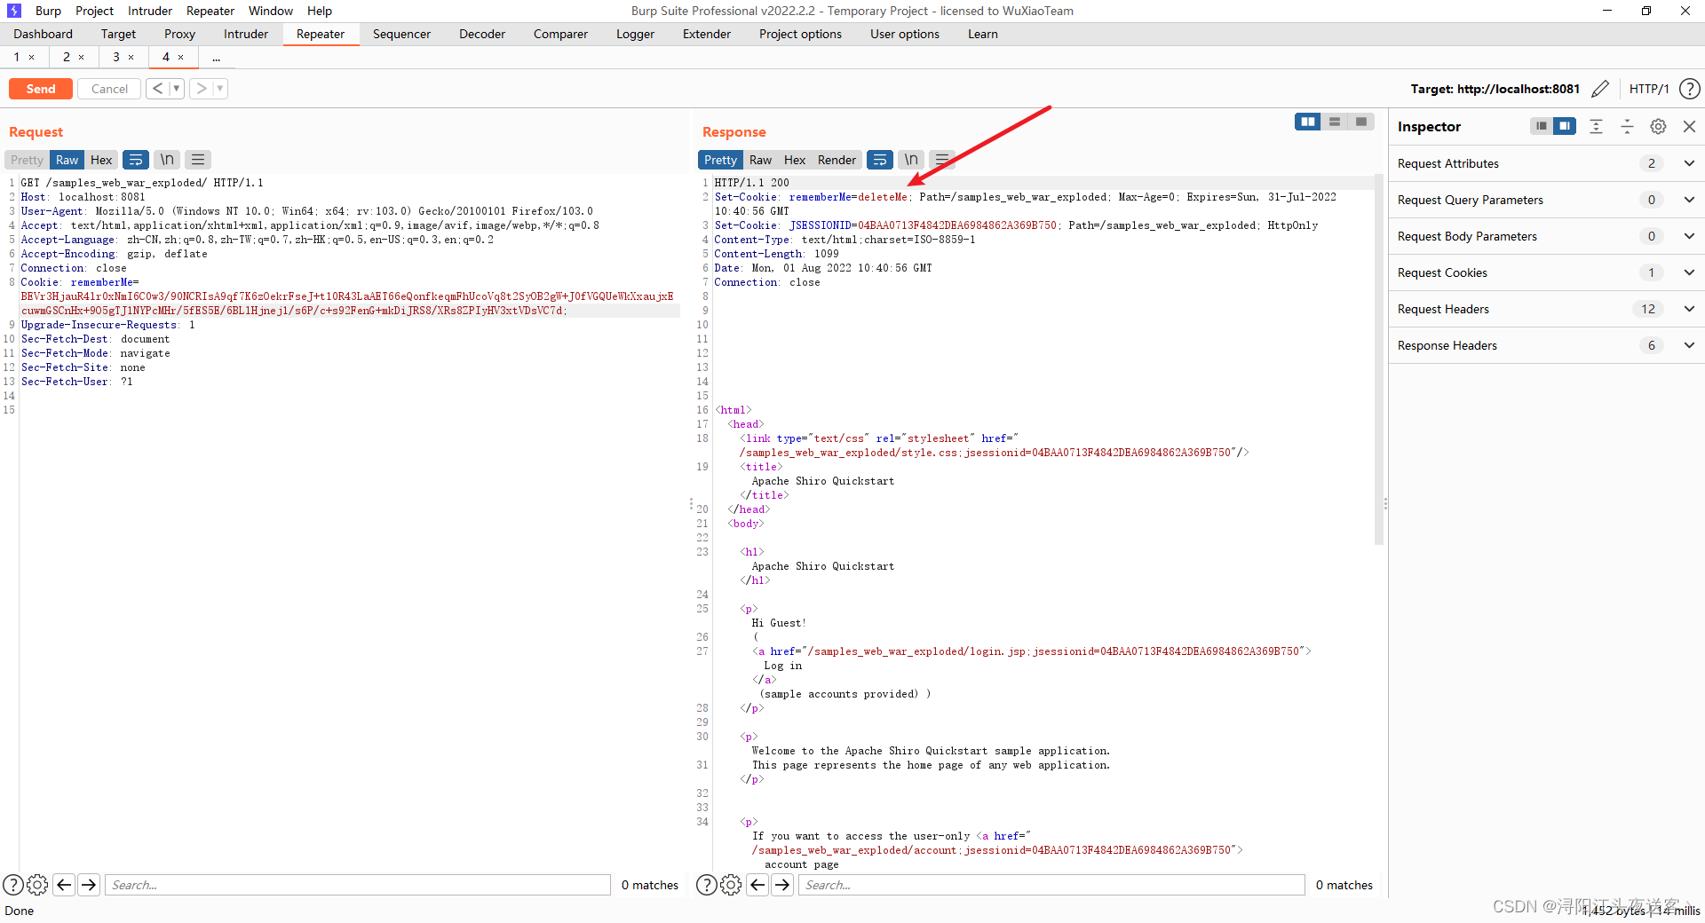The height and width of the screenshot is (923, 1705).
Task: Switch to top-bottom request/response layout
Action: point(1334,122)
